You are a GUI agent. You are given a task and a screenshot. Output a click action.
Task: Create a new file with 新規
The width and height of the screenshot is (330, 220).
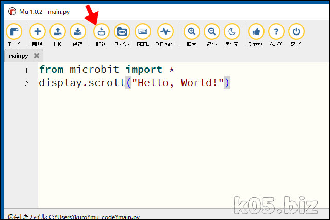[38, 35]
